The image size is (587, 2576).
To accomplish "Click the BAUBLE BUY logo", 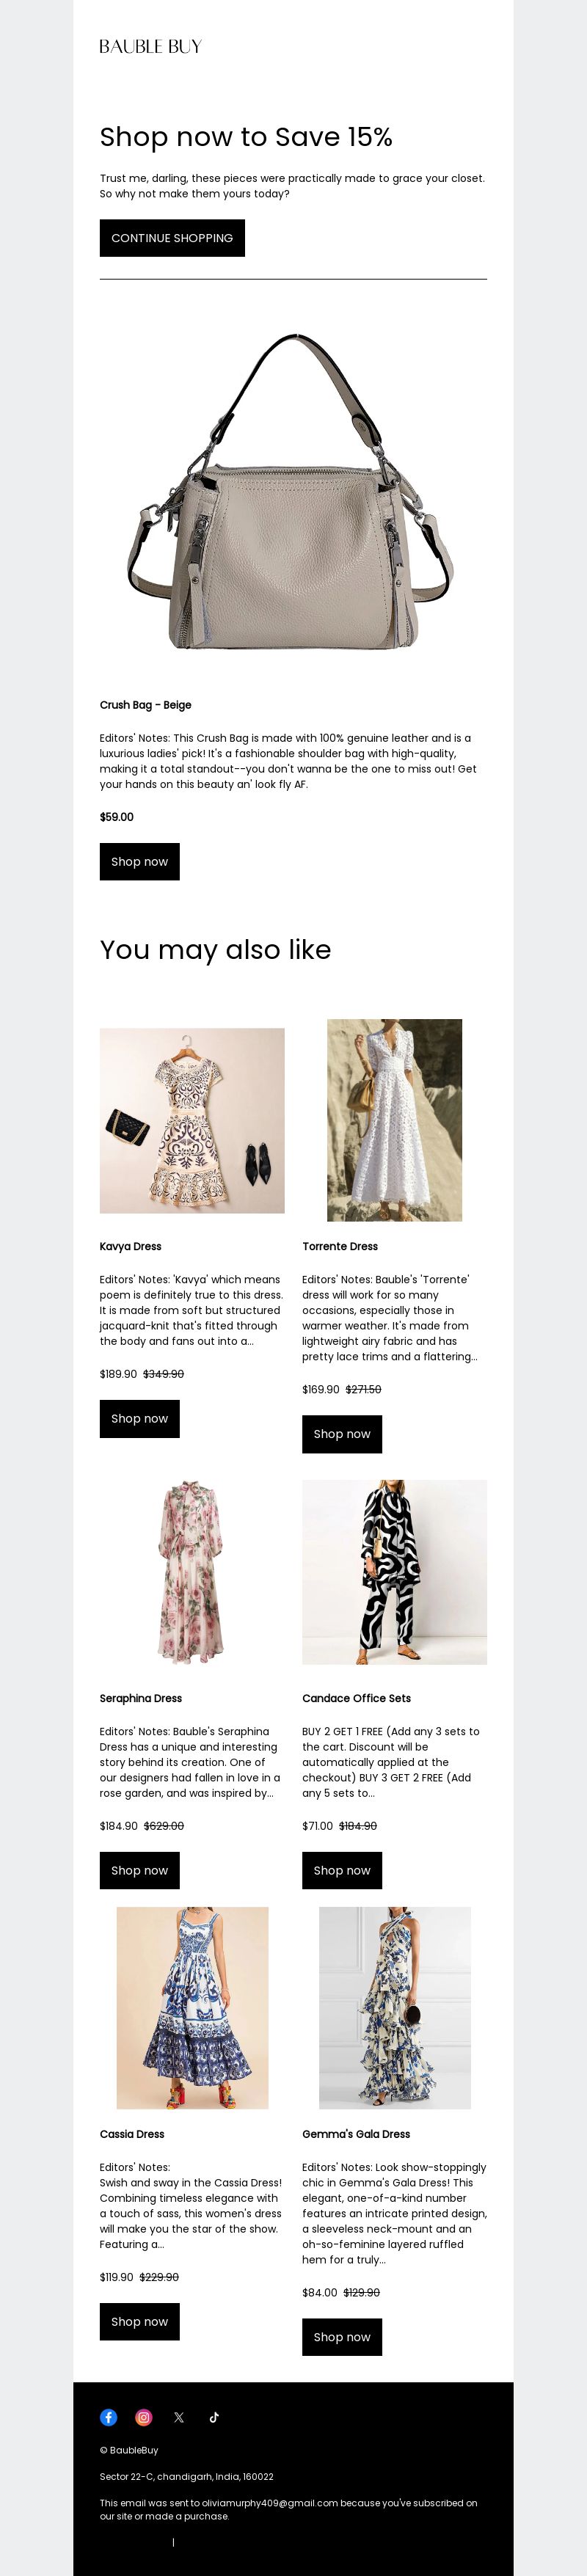I will (x=151, y=46).
